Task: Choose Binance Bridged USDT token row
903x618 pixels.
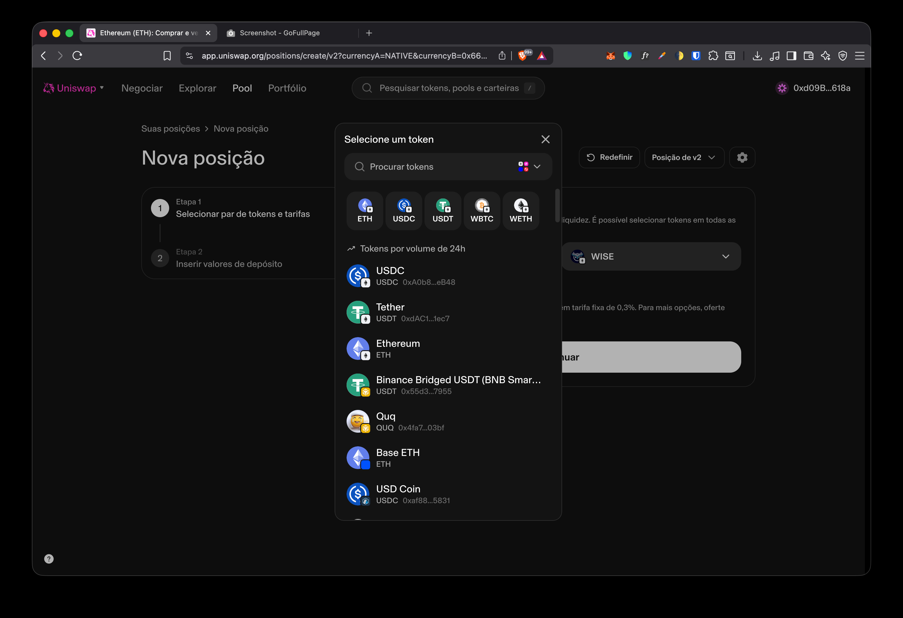Action: pyautogui.click(x=448, y=385)
